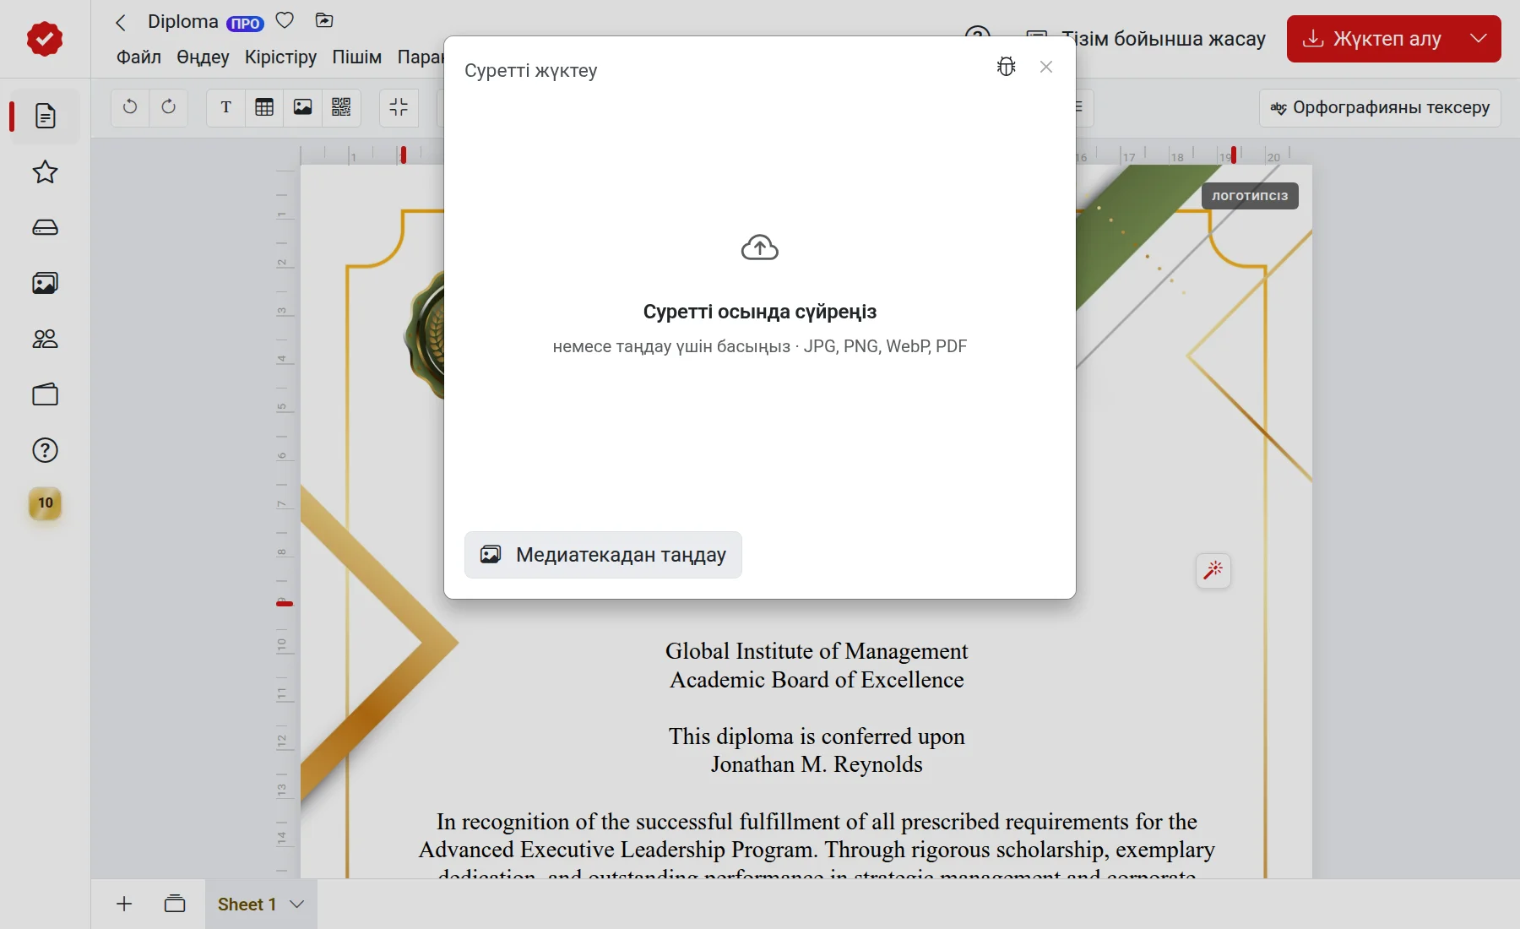
Task: Add a new sheet with plus icon
Action: click(124, 904)
